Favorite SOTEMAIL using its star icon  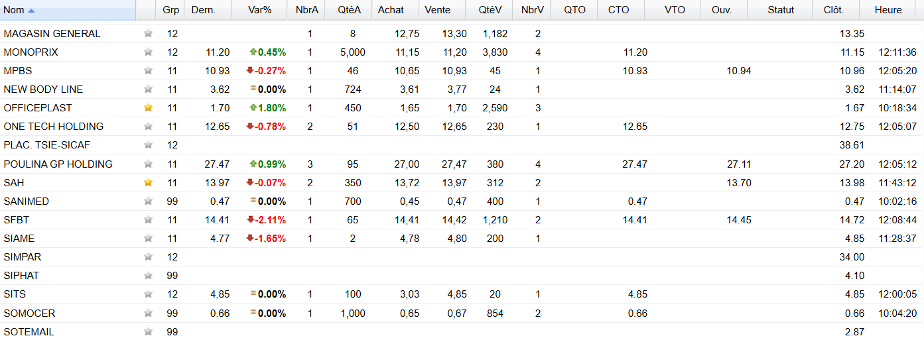148,331
